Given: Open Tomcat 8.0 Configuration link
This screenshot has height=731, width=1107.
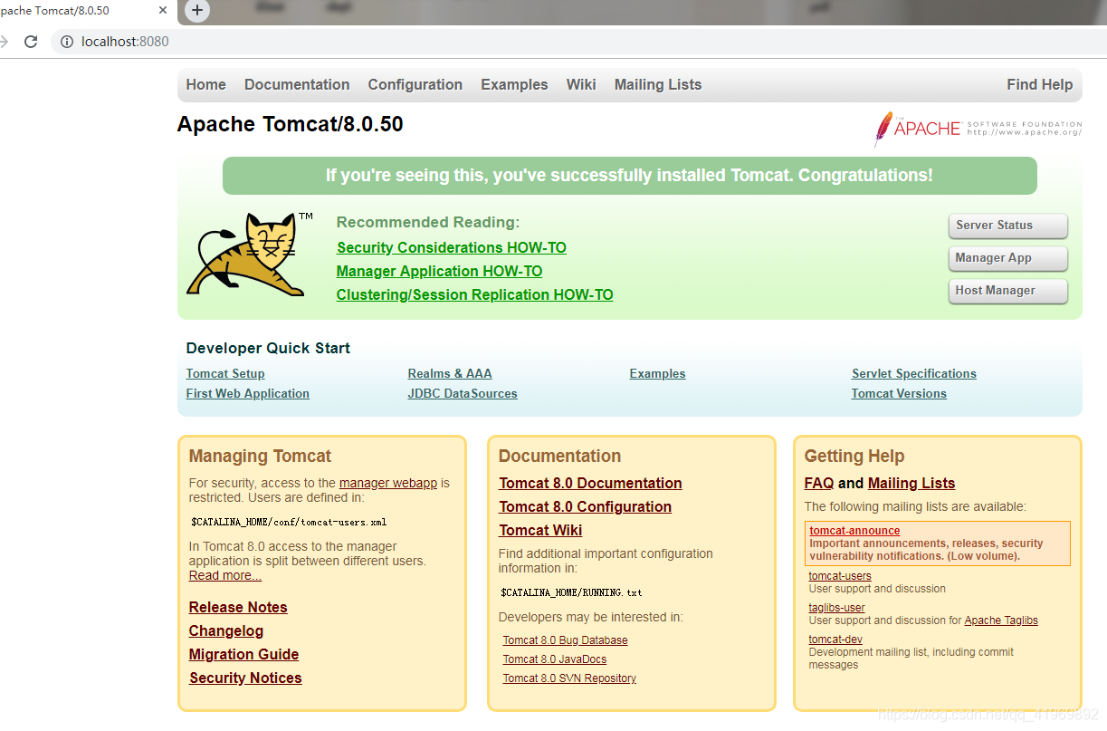Looking at the screenshot, I should [585, 506].
